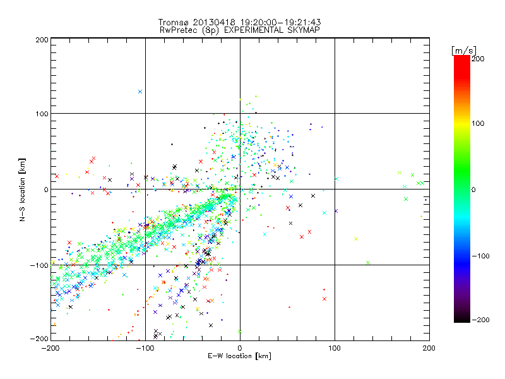Screen dimensions: 505x379
Task: Click the y-axis '200' tick label
Action: [42, 40]
